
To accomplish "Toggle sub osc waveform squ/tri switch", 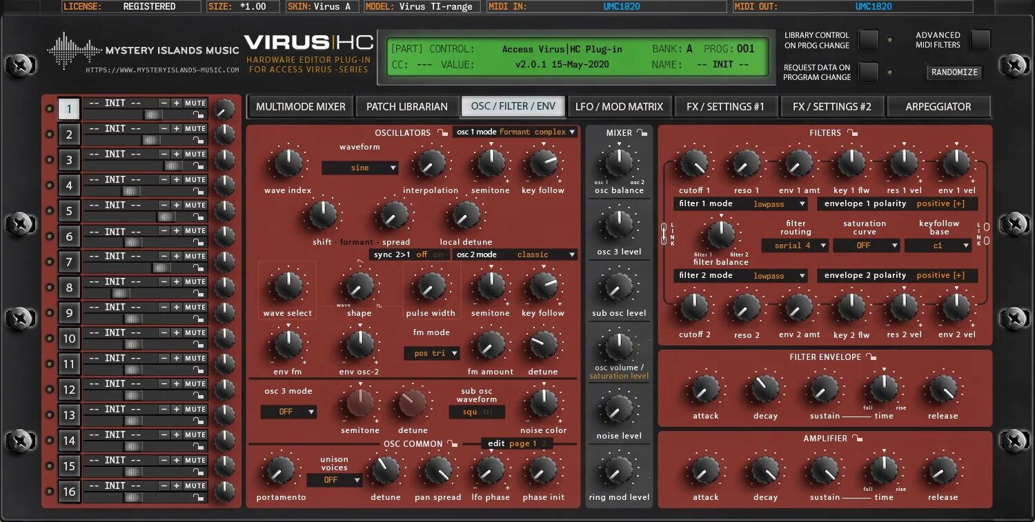I will (477, 412).
